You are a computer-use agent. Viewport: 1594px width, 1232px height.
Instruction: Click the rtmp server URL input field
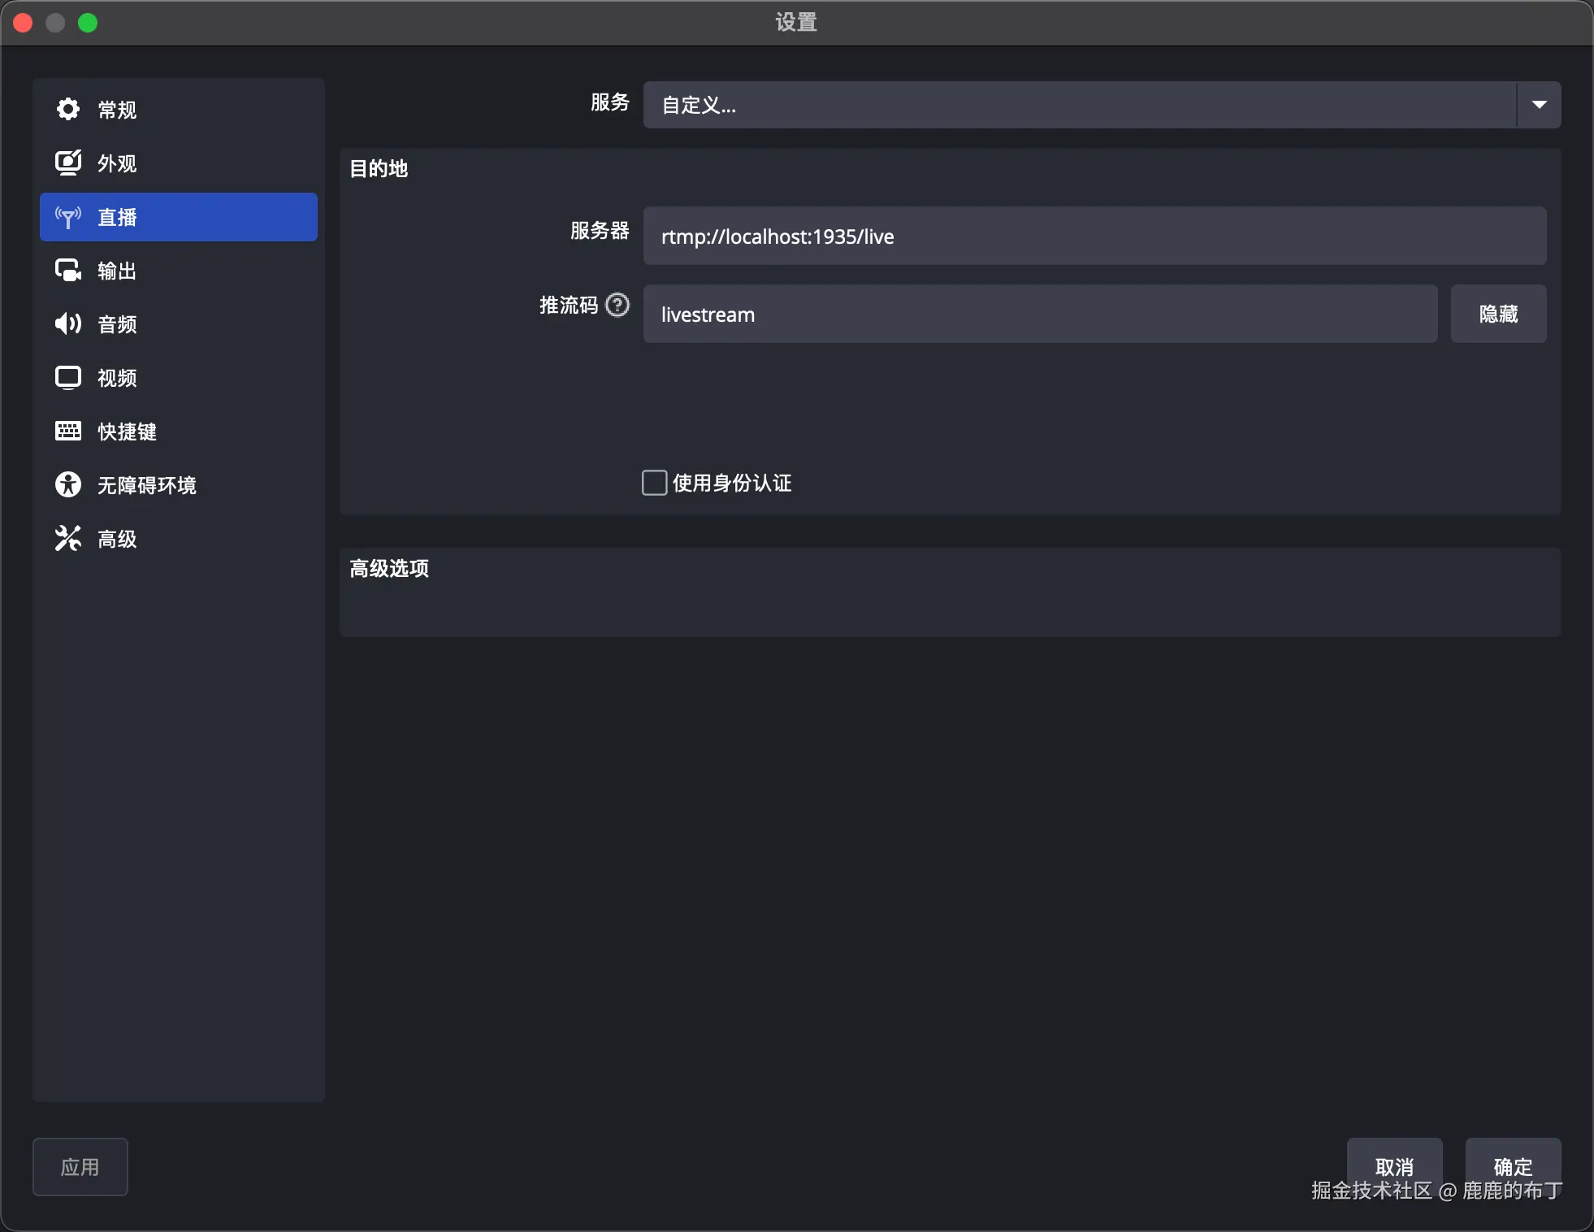pyautogui.click(x=1094, y=236)
